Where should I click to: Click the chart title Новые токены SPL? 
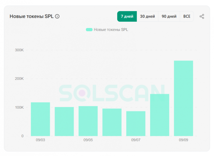click(32, 16)
